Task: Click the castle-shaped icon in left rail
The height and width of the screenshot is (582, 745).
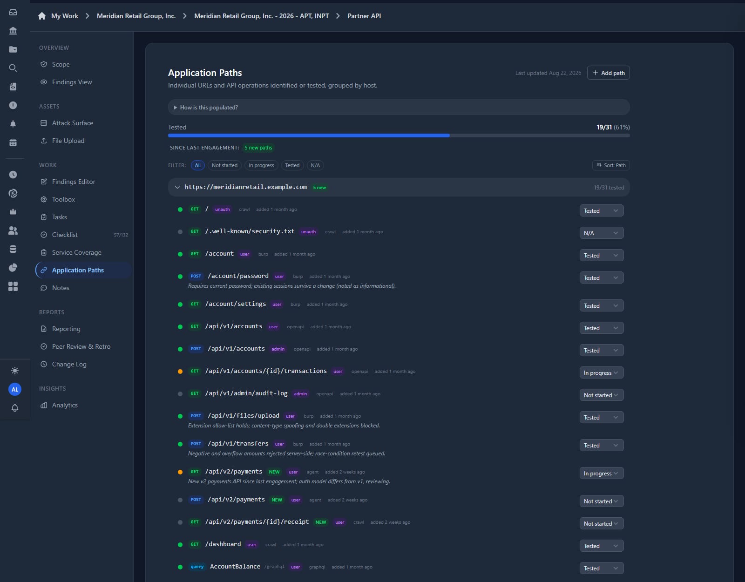Action: click(13, 212)
